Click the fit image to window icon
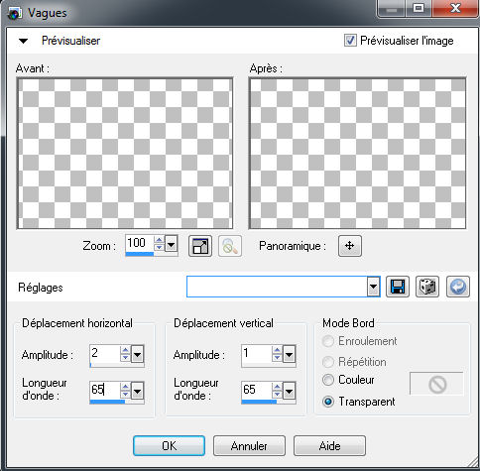 200,246
